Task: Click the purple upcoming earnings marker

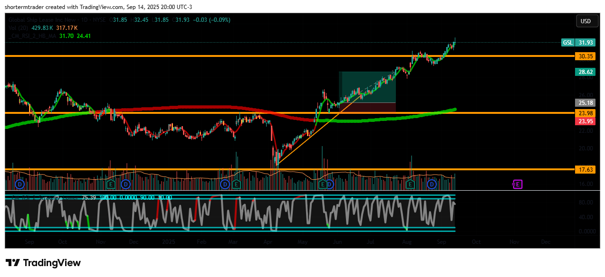Action: click(517, 184)
